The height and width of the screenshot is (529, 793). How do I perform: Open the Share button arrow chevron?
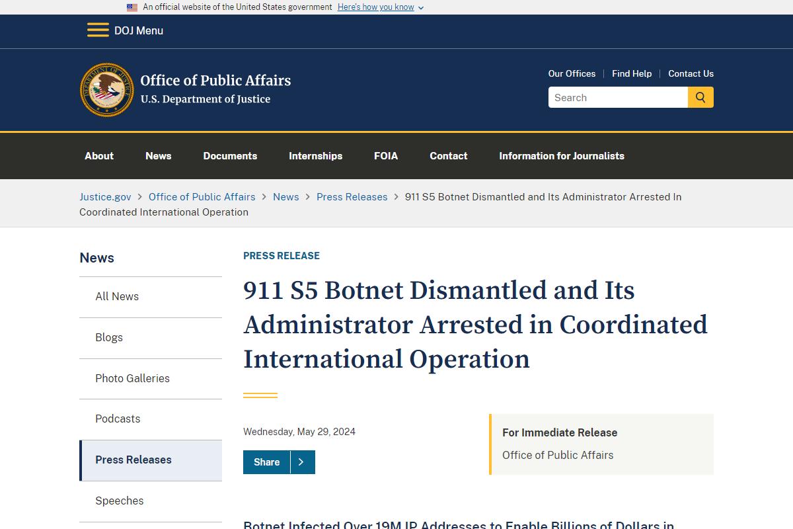[x=301, y=462]
